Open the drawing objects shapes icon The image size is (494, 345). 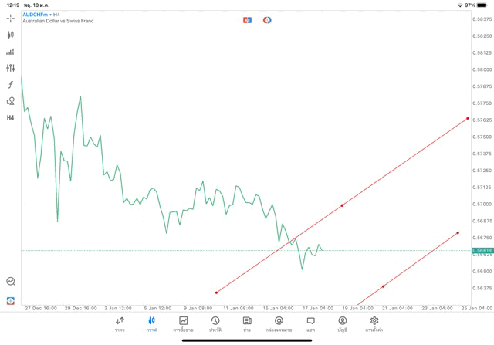[x=11, y=101]
